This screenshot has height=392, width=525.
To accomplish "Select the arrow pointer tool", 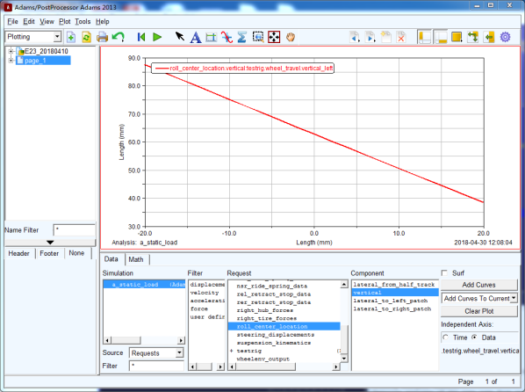I will [x=180, y=37].
